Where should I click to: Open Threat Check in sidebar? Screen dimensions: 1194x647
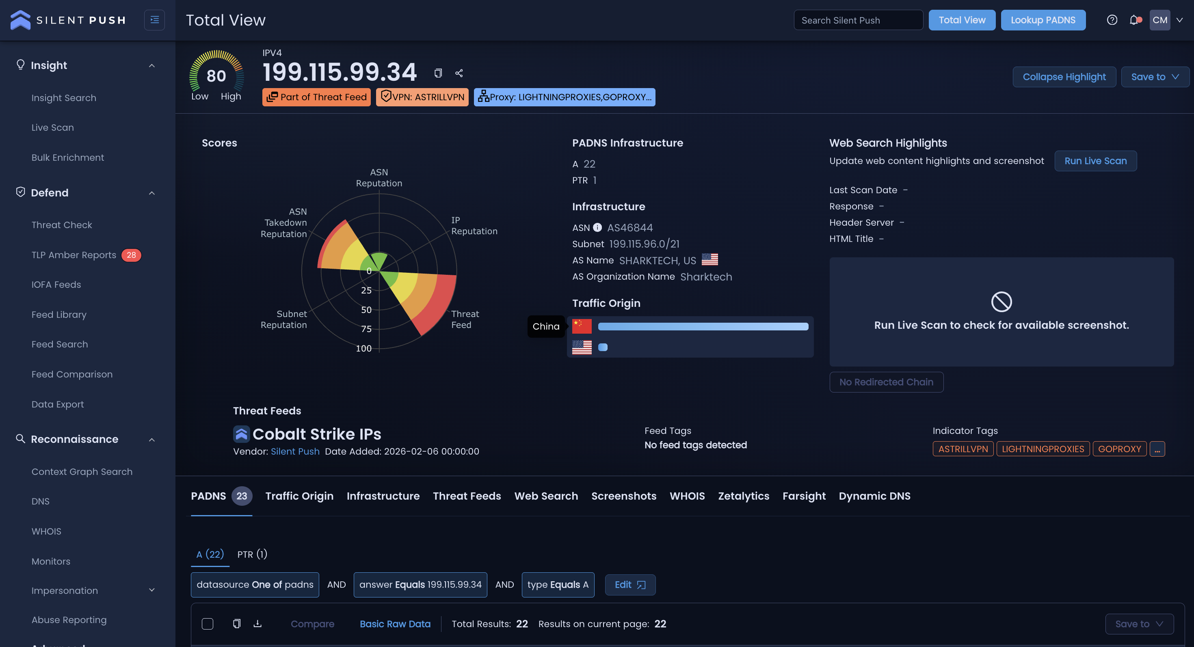pyautogui.click(x=62, y=224)
